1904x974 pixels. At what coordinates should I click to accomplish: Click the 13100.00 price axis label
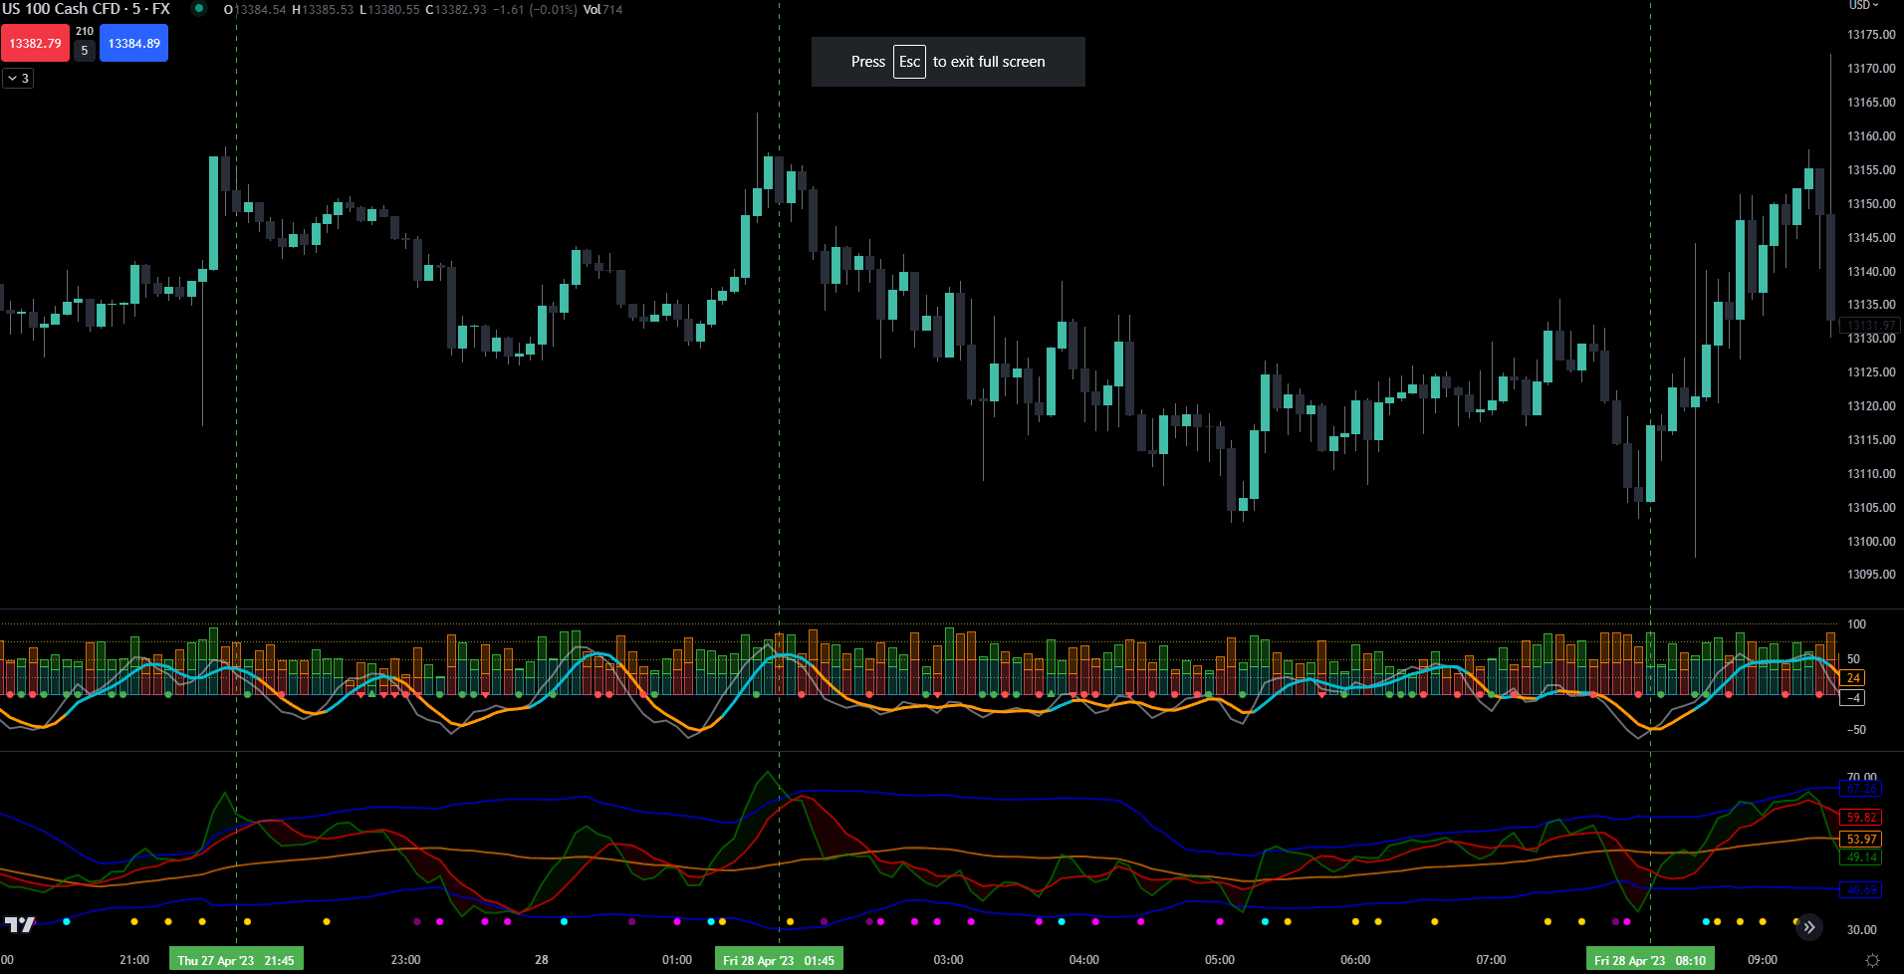click(x=1871, y=542)
